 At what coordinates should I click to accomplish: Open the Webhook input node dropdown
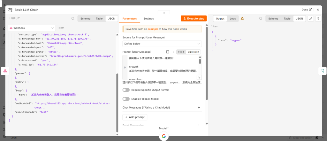click(32, 28)
